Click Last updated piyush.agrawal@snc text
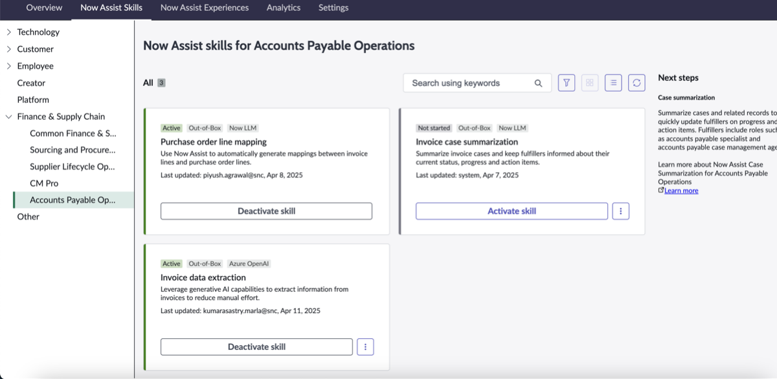Screen dimensions: 777x379 pos(232,175)
